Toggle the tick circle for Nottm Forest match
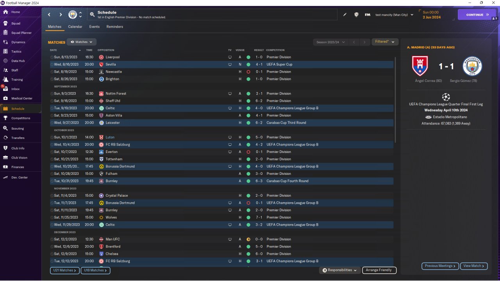The width and height of the screenshot is (500, 281). [52, 94]
